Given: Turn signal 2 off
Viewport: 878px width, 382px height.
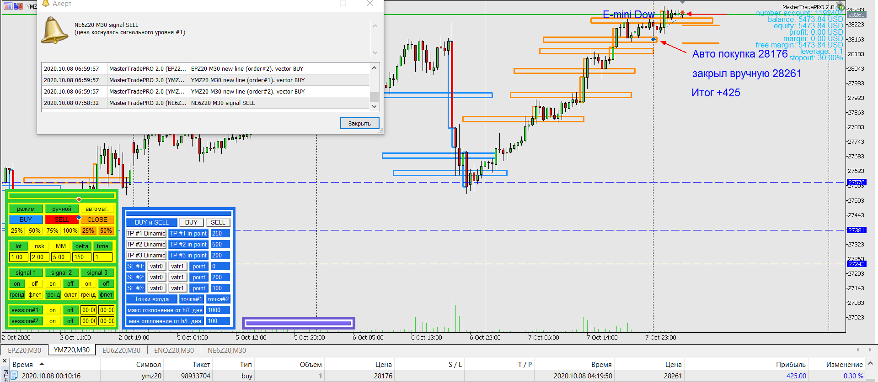Looking at the screenshot, I should [70, 283].
